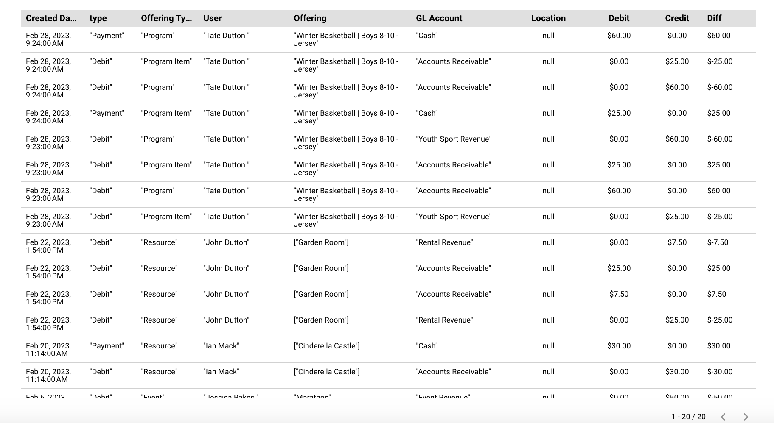Viewport: 774px width, 423px height.
Task: Click the Location column header
Action: click(548, 18)
